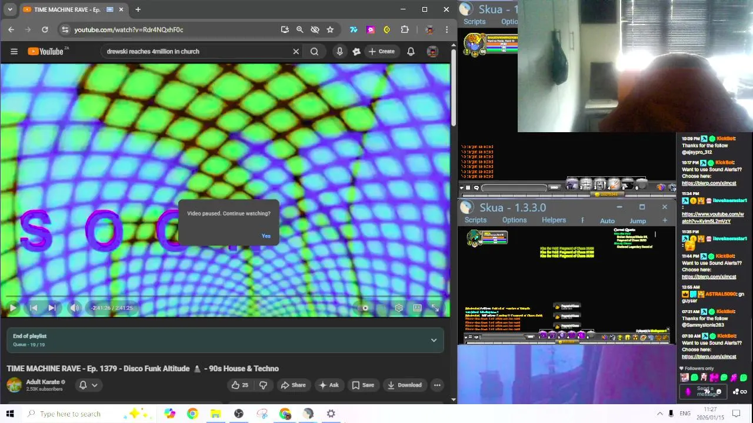The width and height of the screenshot is (753, 423).
Task: Open the youtube.com link in chat
Action: [713, 217]
